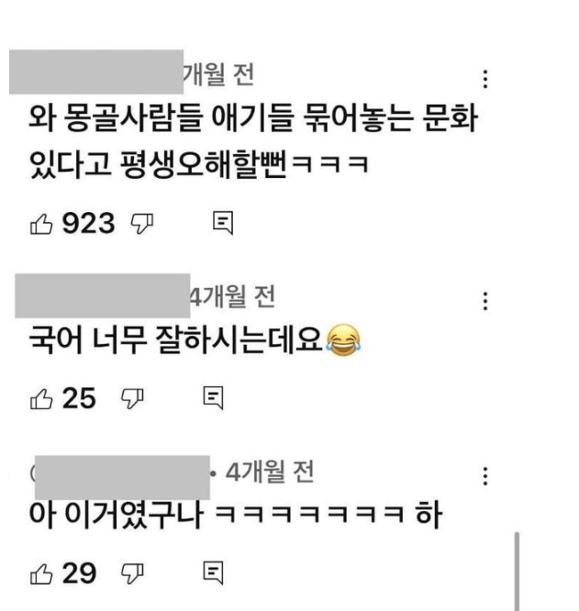Reply to the 아 이거였구나 comment
The height and width of the screenshot is (611, 579).
[214, 573]
